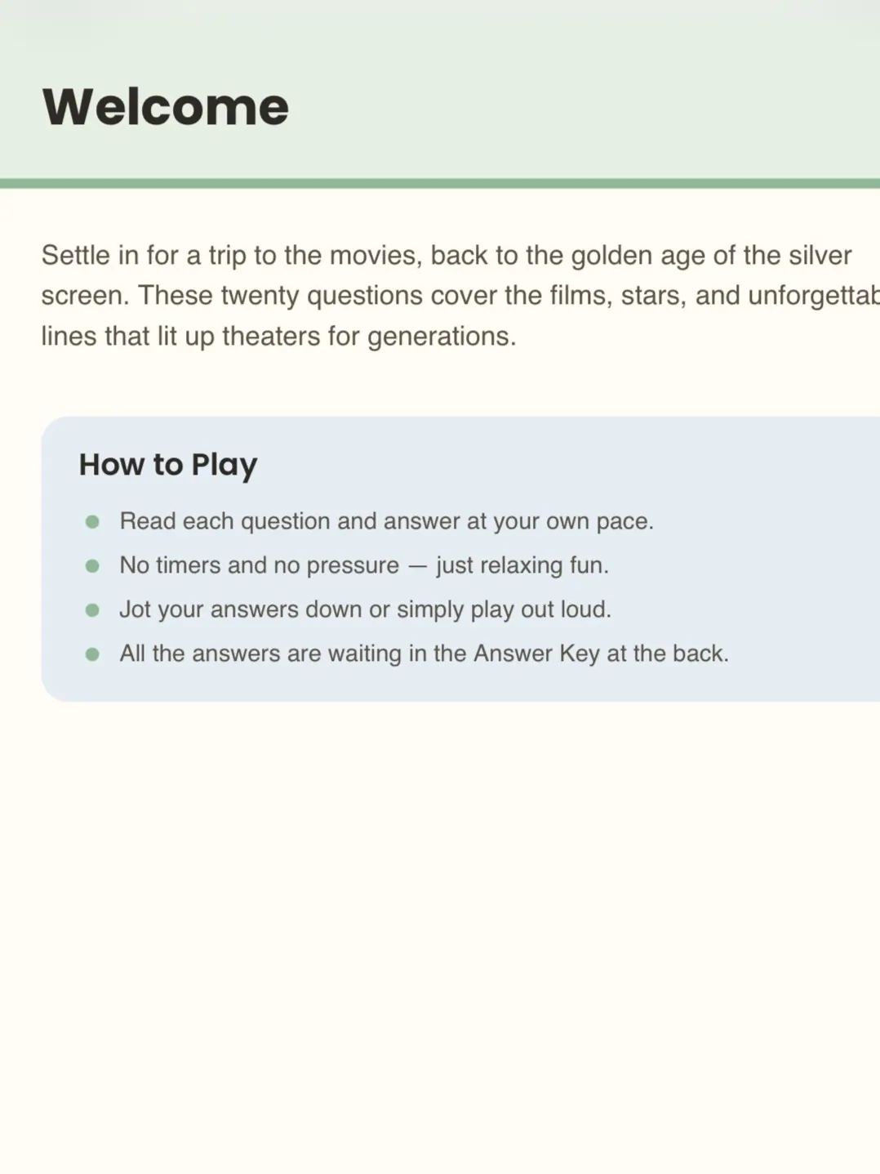Image resolution: width=880 pixels, height=1174 pixels.
Task: Click the phrase 'at the back' in the last bullet
Action: tap(667, 654)
